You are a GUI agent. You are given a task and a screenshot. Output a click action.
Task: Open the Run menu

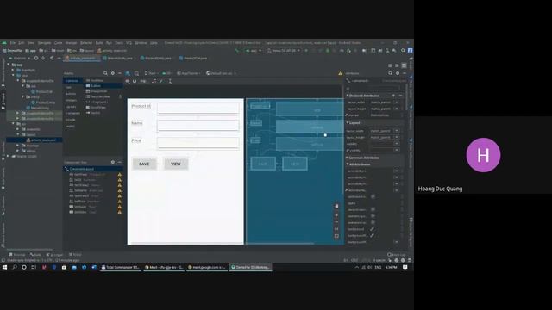pos(109,43)
